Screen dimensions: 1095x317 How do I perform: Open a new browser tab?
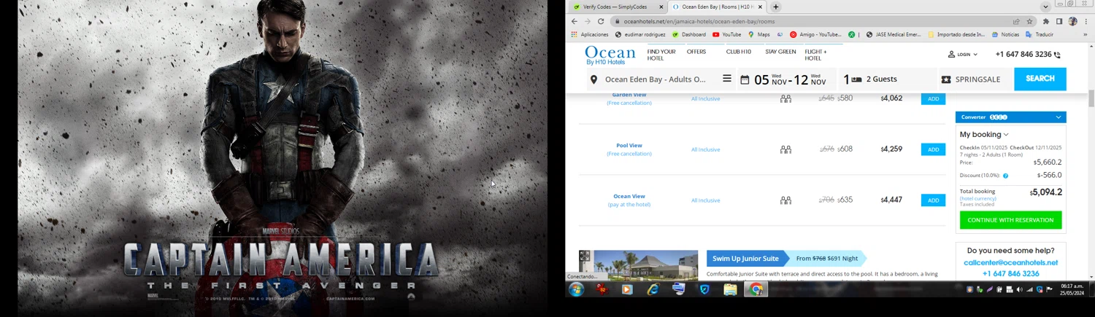point(775,7)
